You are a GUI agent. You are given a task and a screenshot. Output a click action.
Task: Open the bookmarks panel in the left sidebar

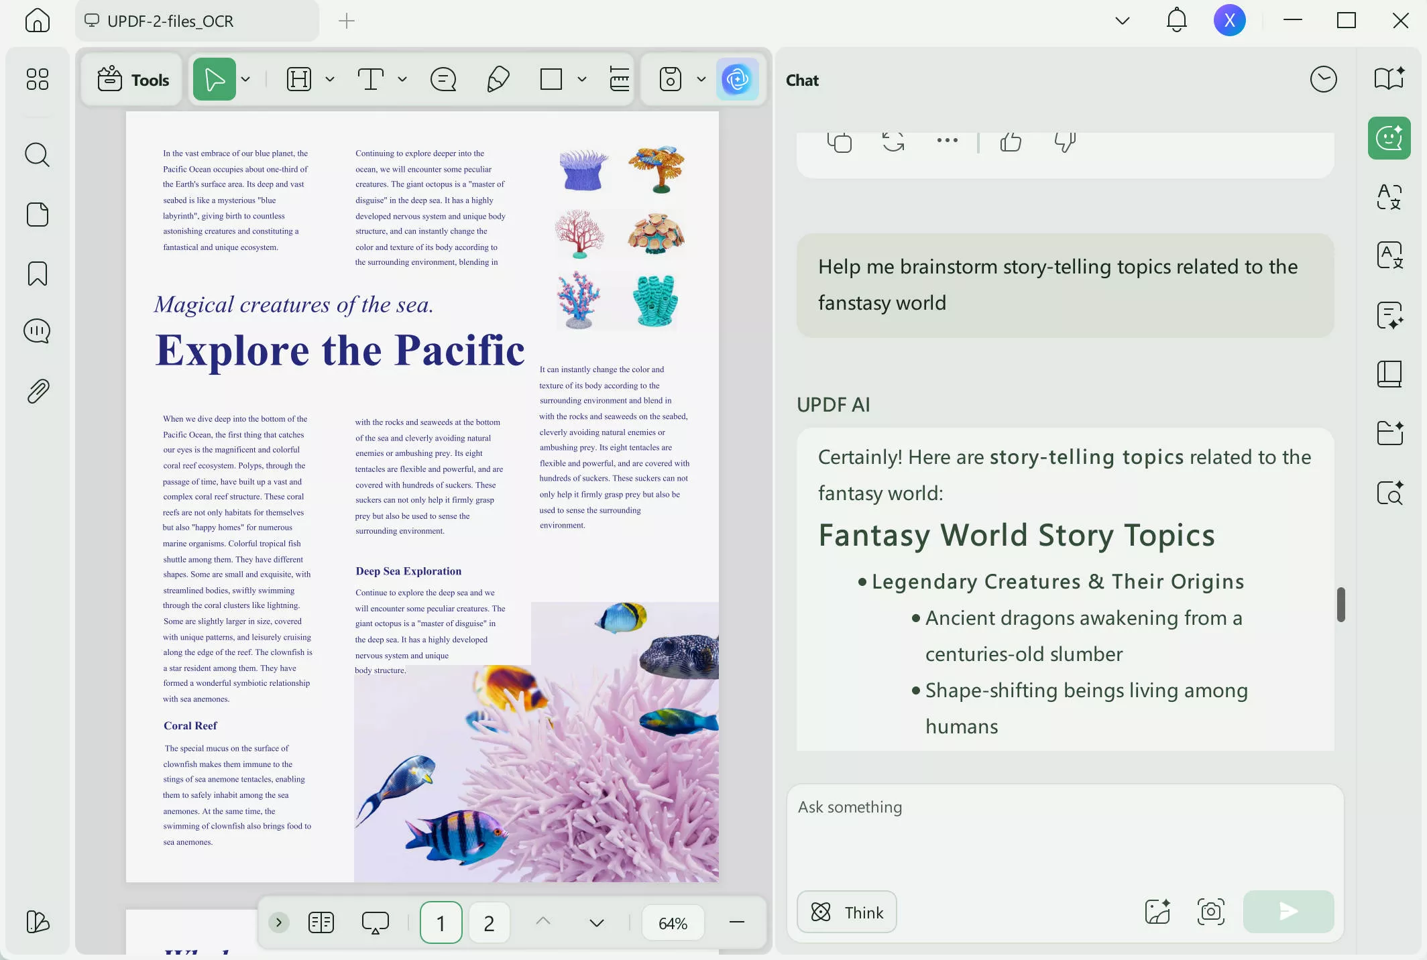pos(38,273)
